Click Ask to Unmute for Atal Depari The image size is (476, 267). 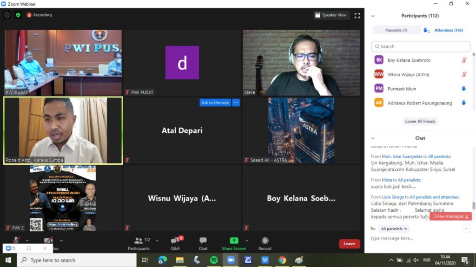215,103
